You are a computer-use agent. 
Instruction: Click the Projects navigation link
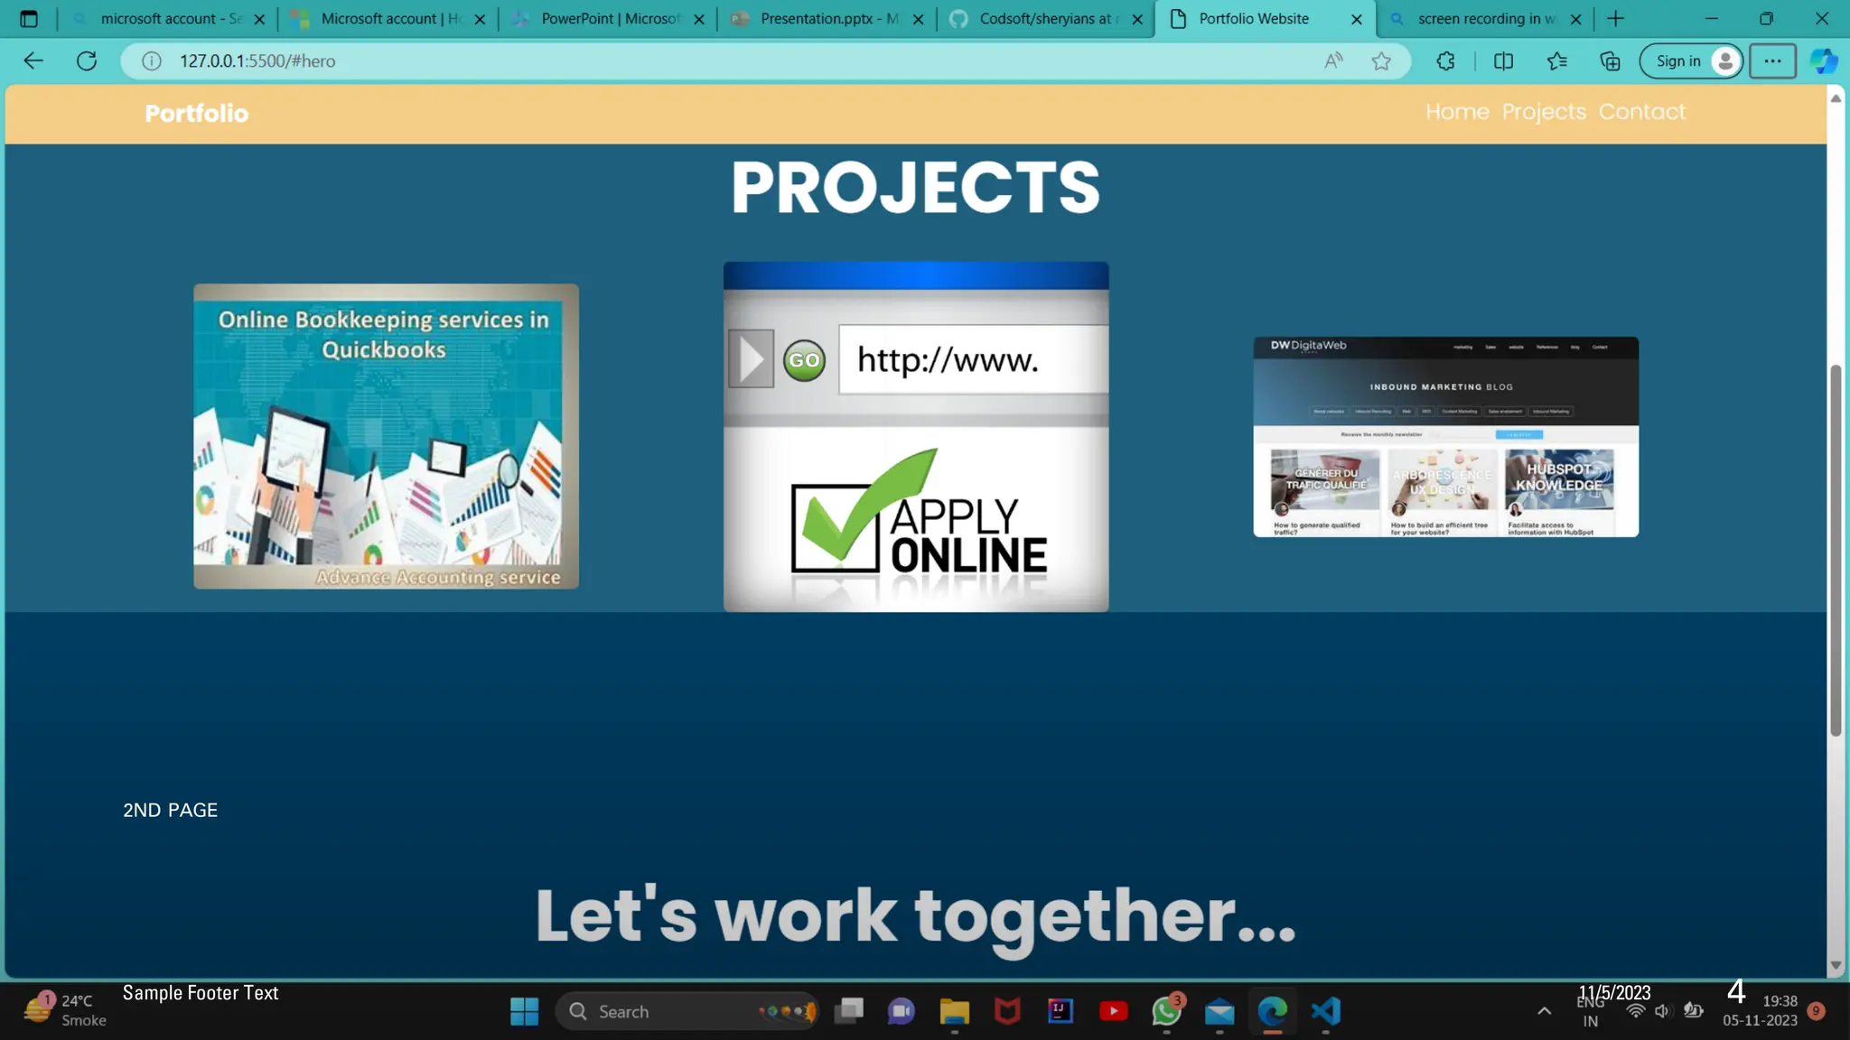pos(1544,112)
